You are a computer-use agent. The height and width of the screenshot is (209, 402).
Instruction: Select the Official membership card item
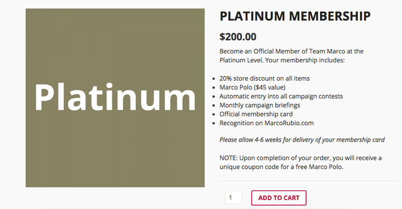pyautogui.click(x=256, y=114)
